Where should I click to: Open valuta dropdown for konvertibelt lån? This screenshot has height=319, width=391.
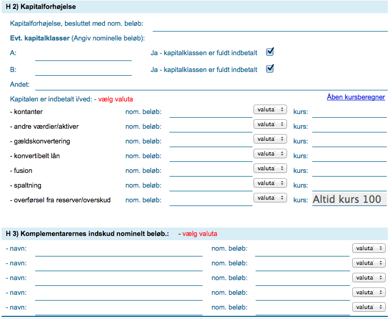pos(270,154)
